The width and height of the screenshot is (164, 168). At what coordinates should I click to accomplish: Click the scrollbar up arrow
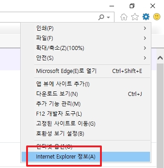[x=160, y=58]
